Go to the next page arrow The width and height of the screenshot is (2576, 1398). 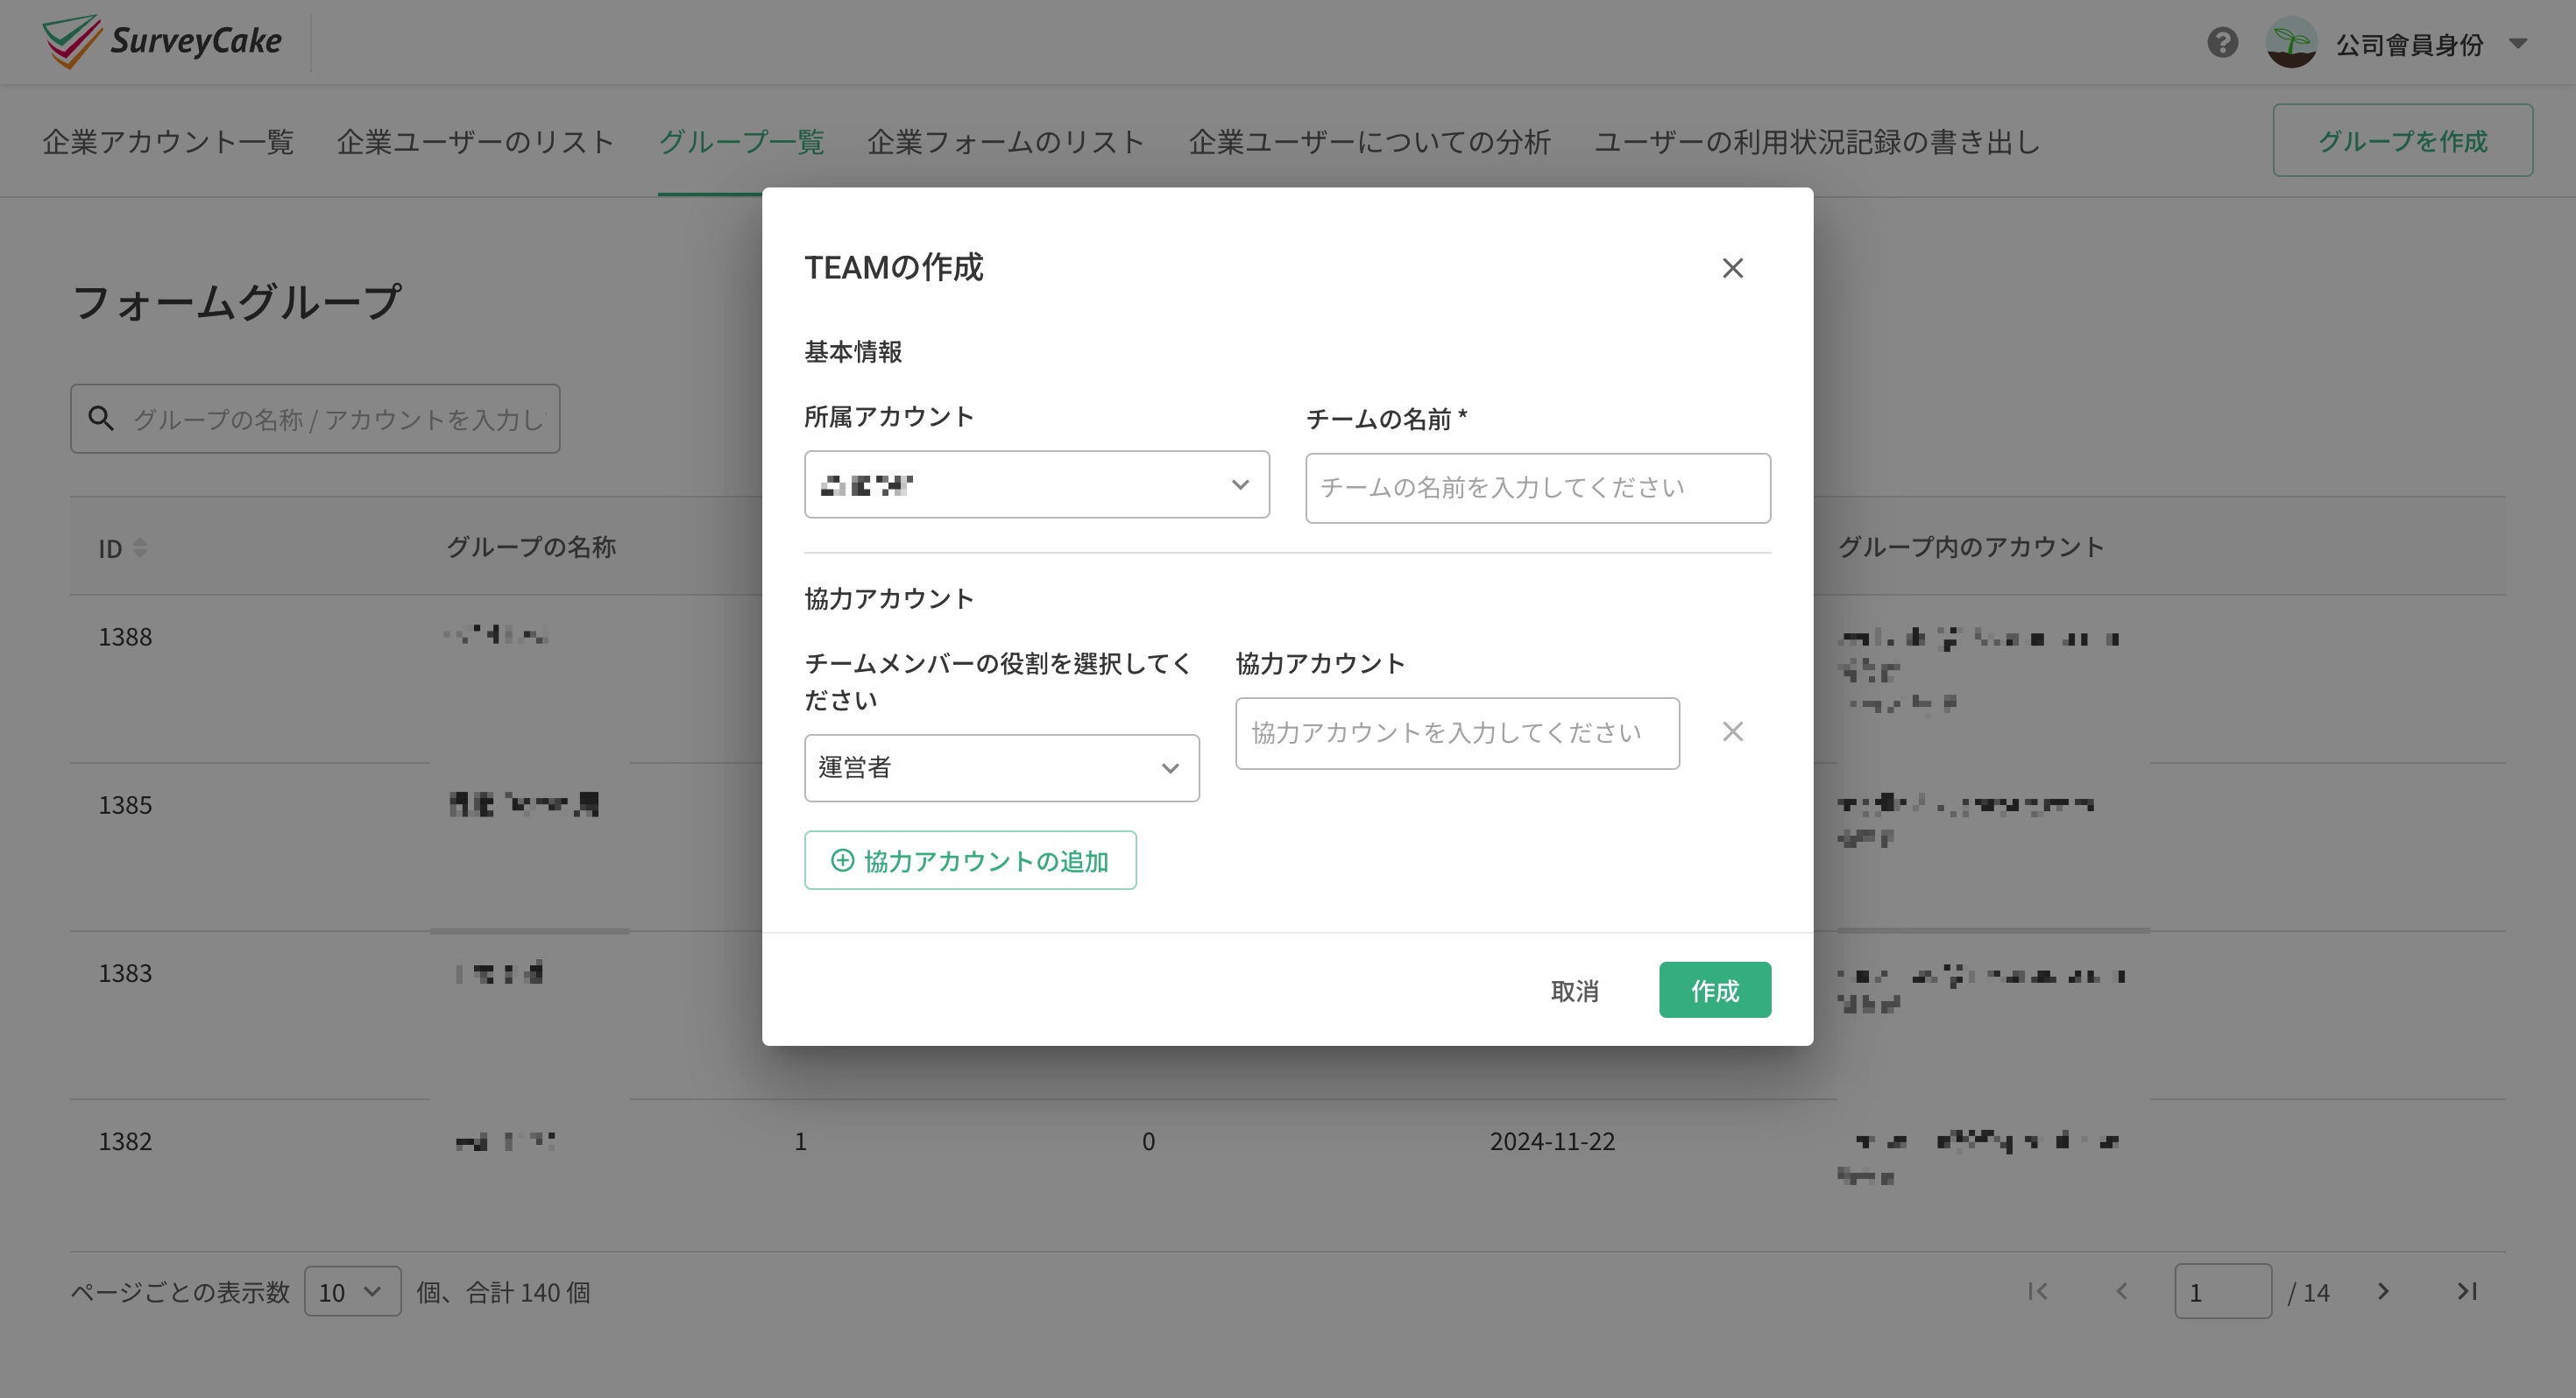(x=2383, y=1291)
